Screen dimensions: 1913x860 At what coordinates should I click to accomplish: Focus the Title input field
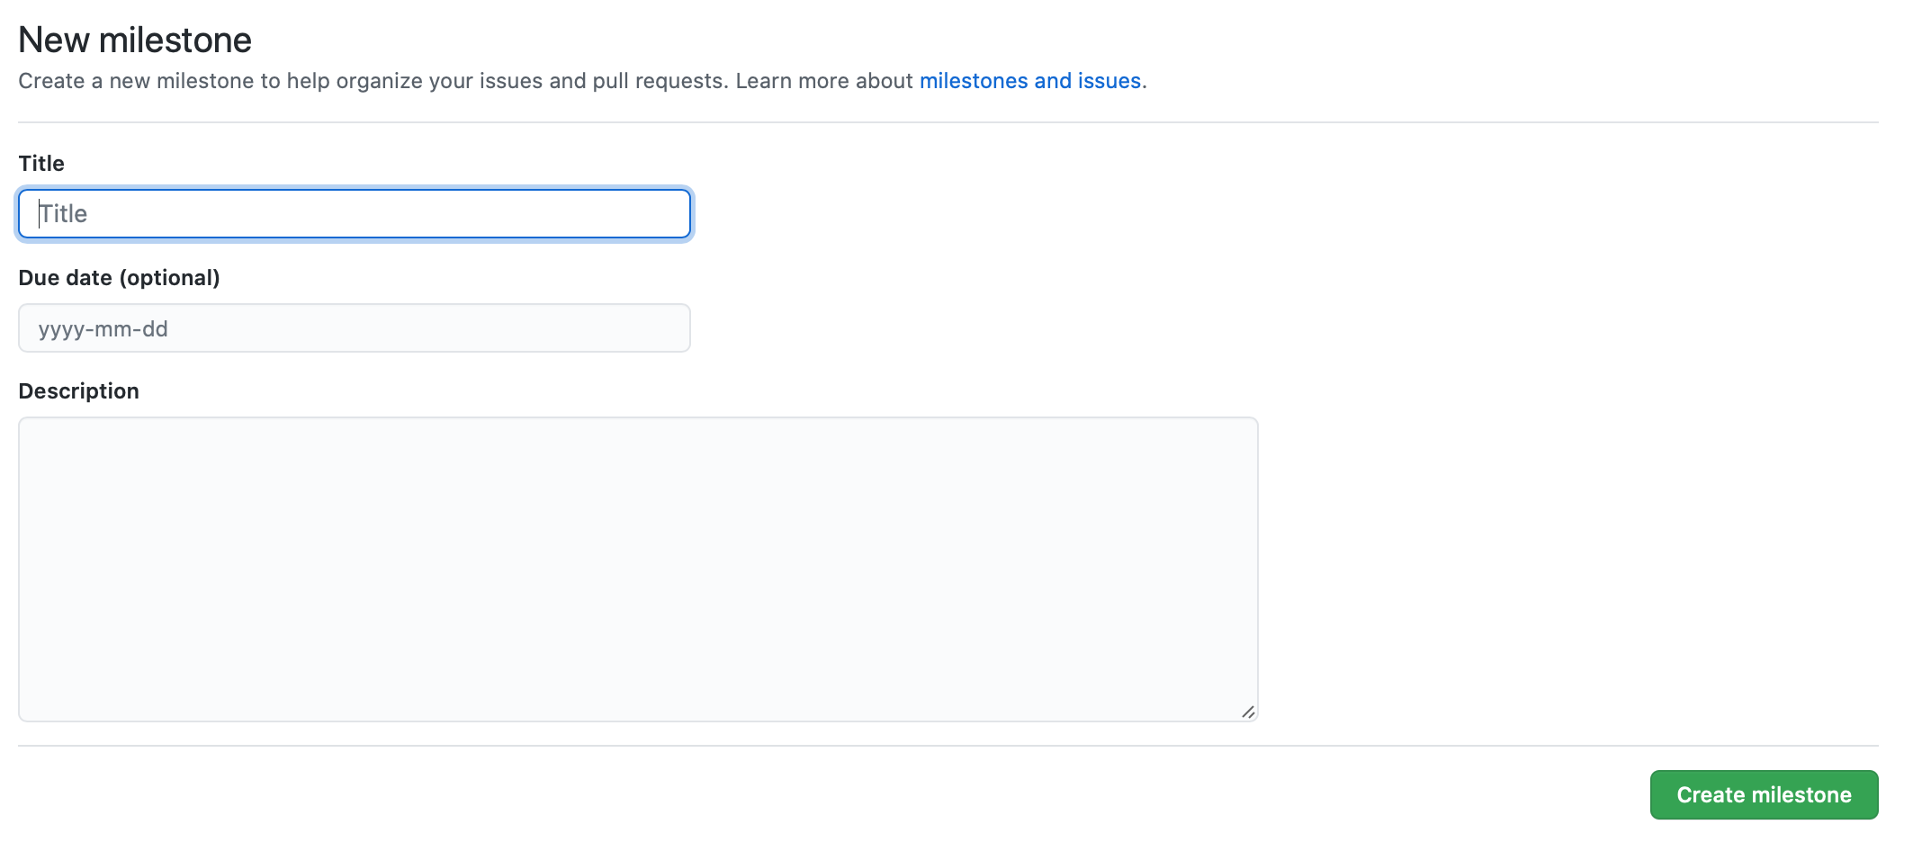(355, 214)
